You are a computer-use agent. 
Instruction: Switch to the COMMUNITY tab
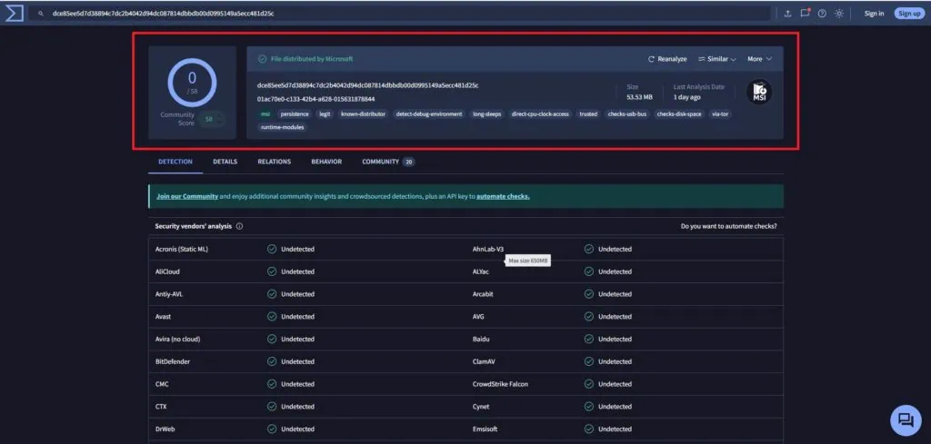tap(387, 162)
